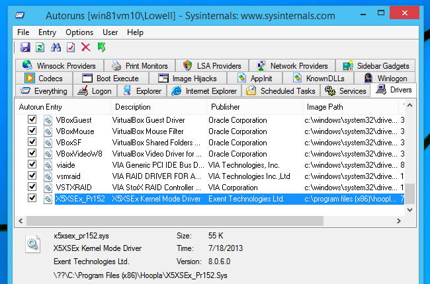Switch to the Network Providers tab
Viewport: 430px width, 284px height.
pos(292,66)
